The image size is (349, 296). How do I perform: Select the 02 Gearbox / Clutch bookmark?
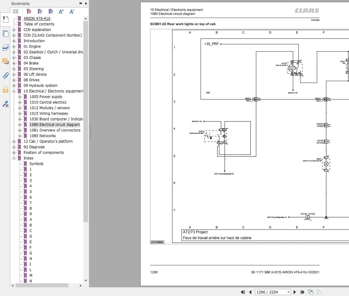pyautogui.click(x=53, y=52)
